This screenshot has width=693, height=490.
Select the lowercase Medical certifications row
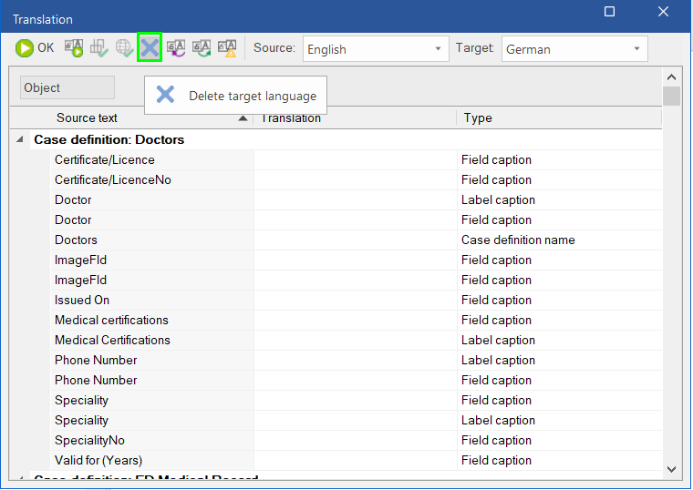pos(357,320)
